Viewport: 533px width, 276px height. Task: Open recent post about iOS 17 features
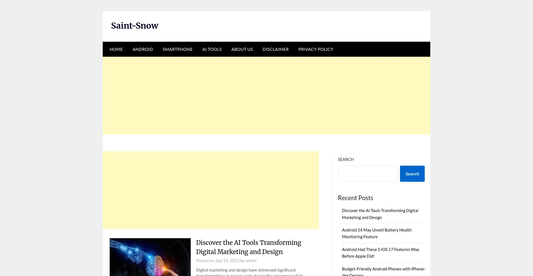pos(380,253)
